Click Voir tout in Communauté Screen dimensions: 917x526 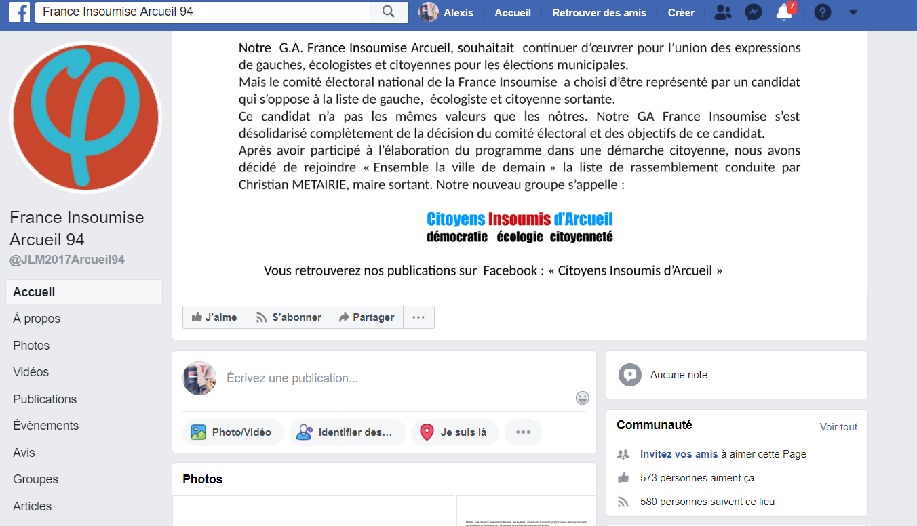tap(838, 427)
